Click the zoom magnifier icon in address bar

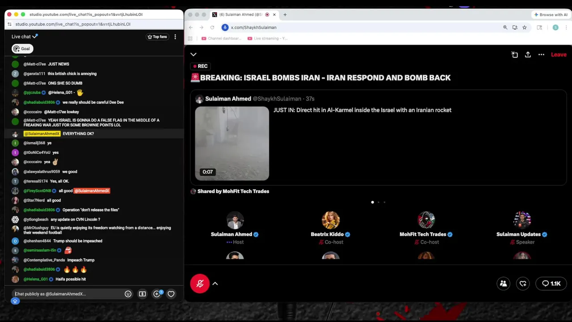[x=505, y=27]
